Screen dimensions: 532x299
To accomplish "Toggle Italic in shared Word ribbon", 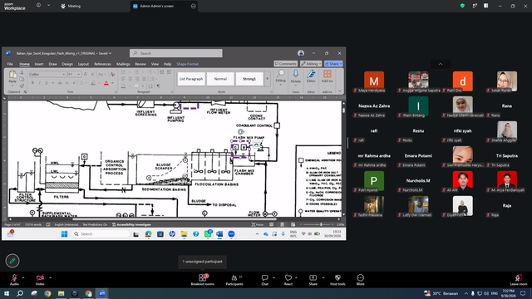I will pyautogui.click(x=39, y=83).
